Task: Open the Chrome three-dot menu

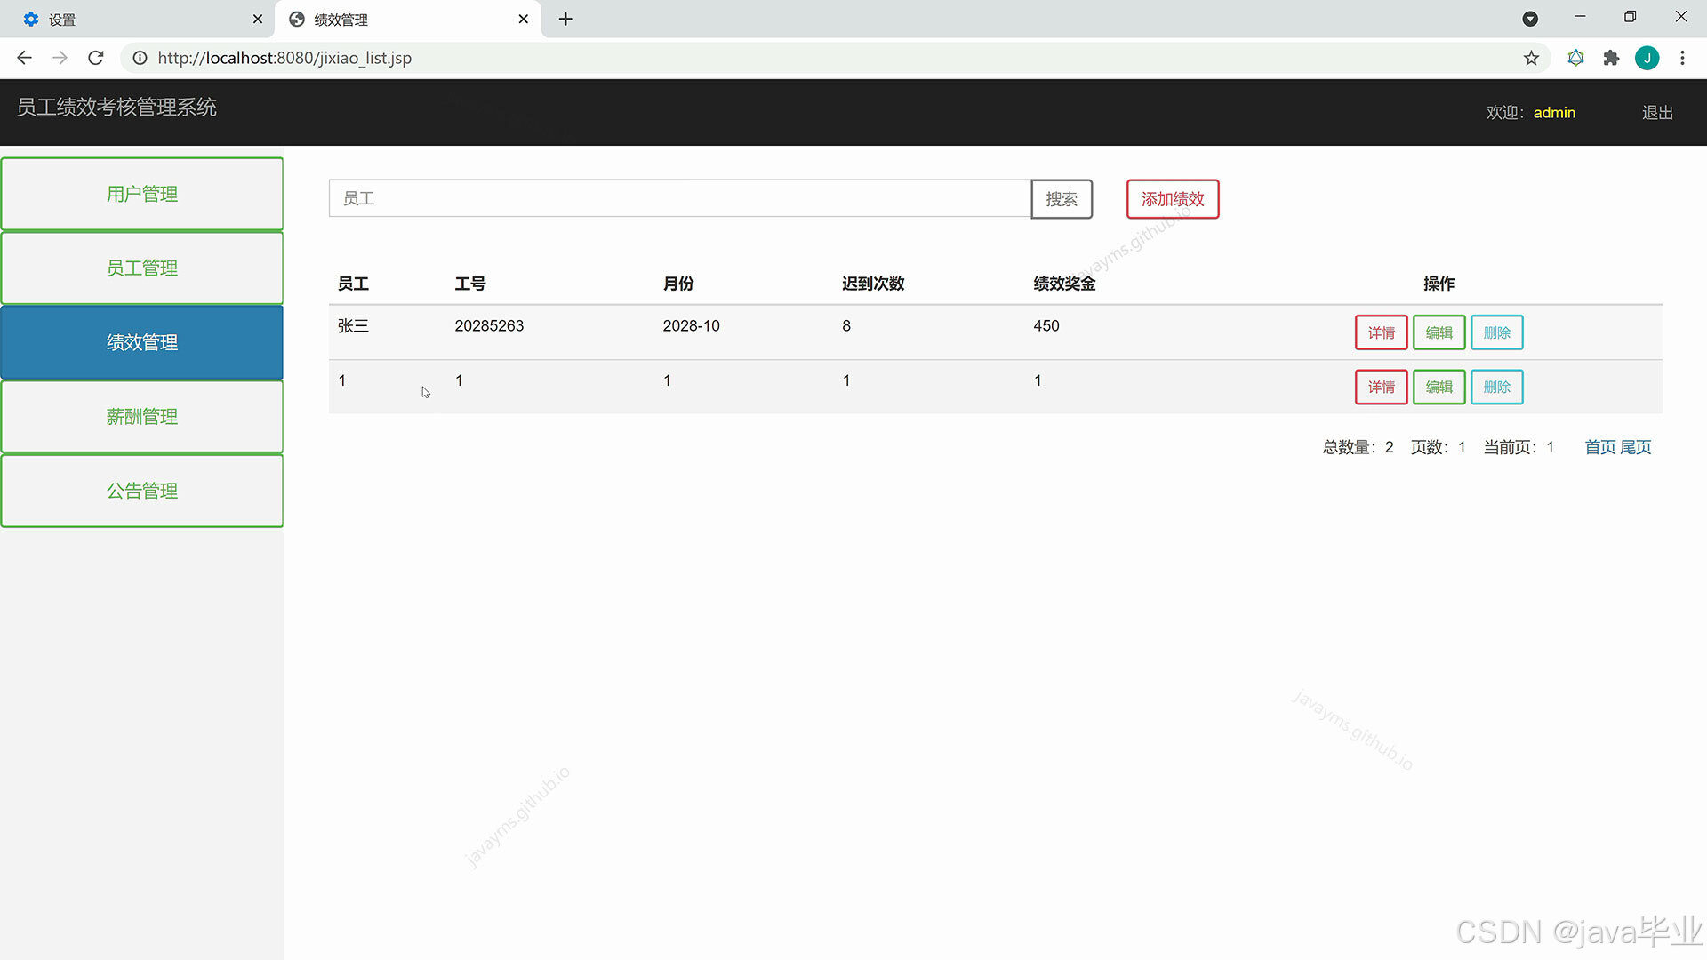Action: (1682, 58)
